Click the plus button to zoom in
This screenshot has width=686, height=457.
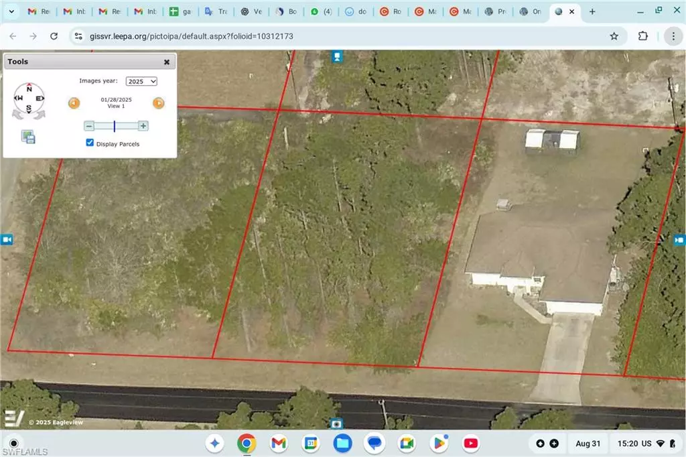tap(142, 125)
